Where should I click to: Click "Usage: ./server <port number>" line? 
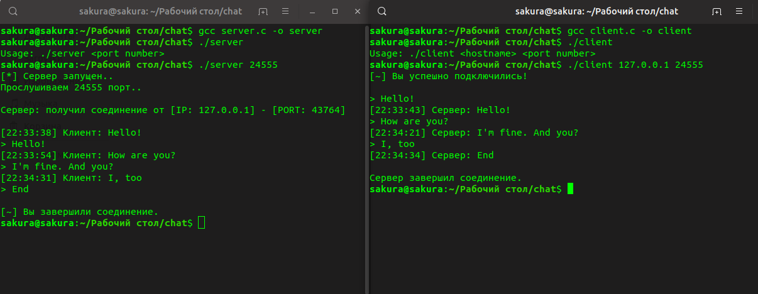tap(82, 53)
